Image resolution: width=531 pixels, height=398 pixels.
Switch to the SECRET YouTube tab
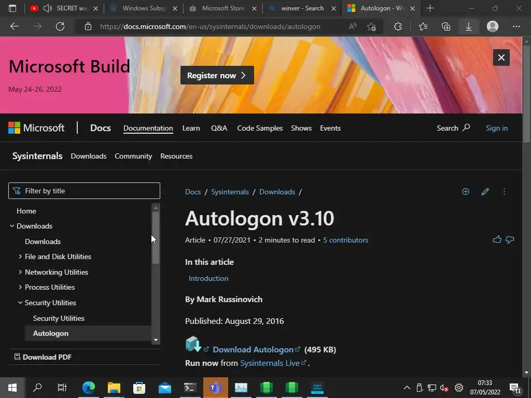click(x=64, y=8)
